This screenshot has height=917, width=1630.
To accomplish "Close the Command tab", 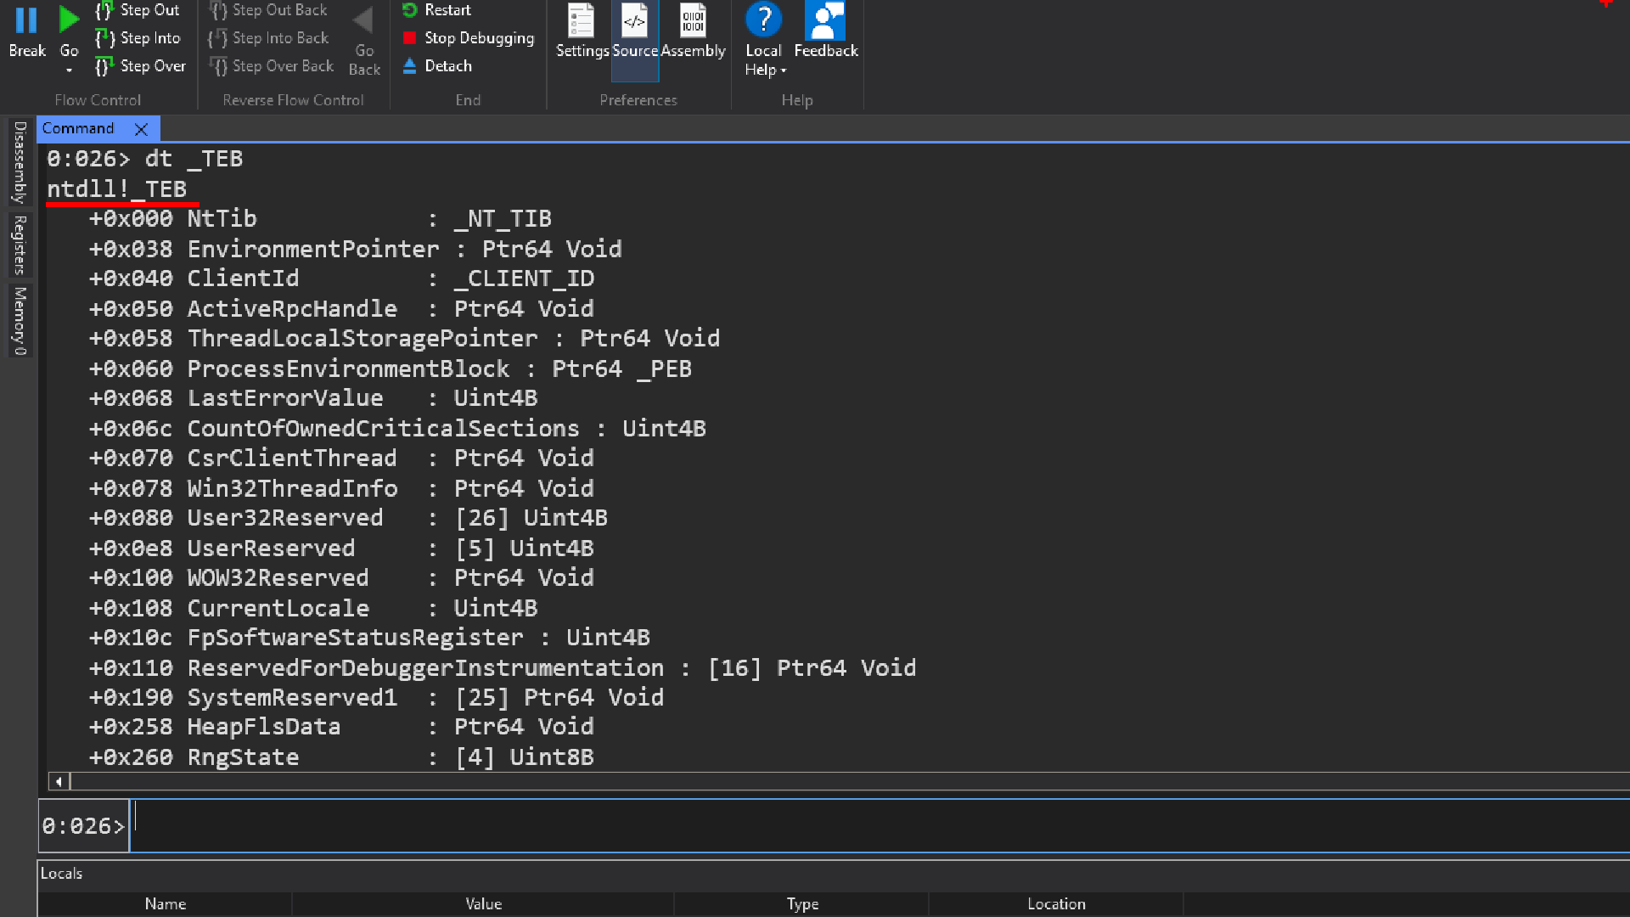I will (x=141, y=129).
